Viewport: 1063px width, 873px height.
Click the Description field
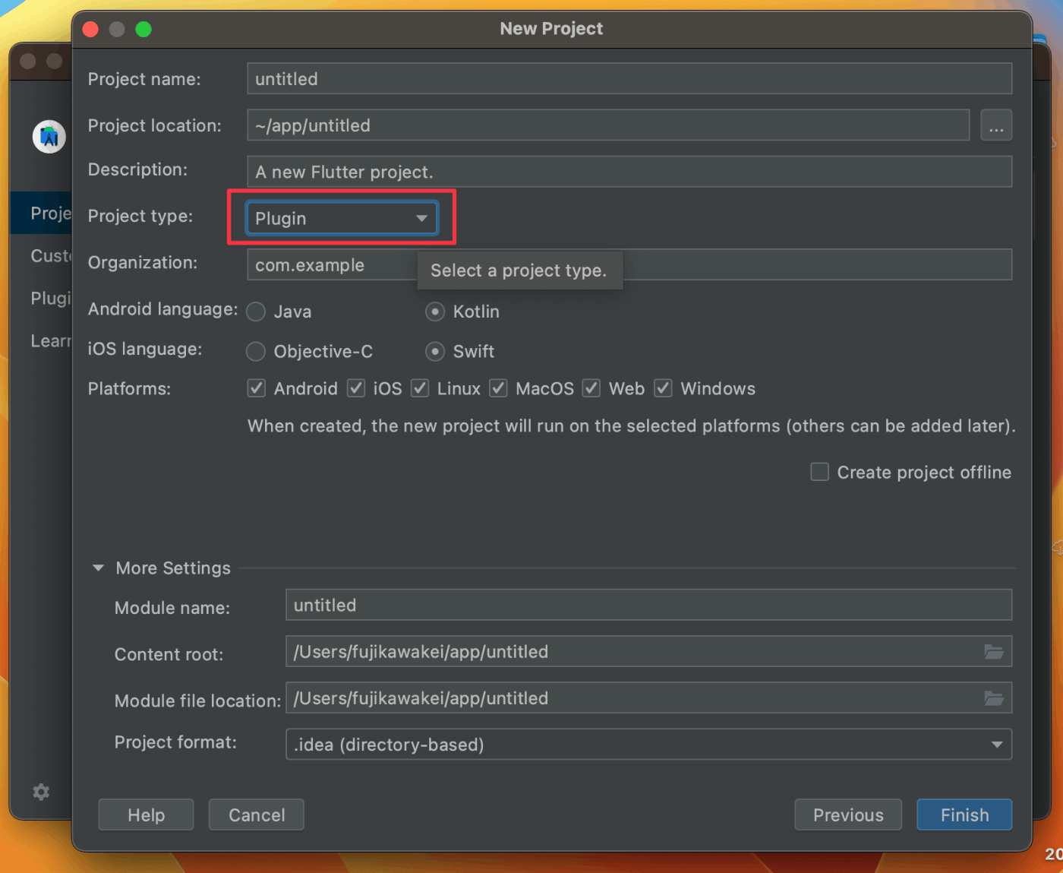click(x=629, y=172)
